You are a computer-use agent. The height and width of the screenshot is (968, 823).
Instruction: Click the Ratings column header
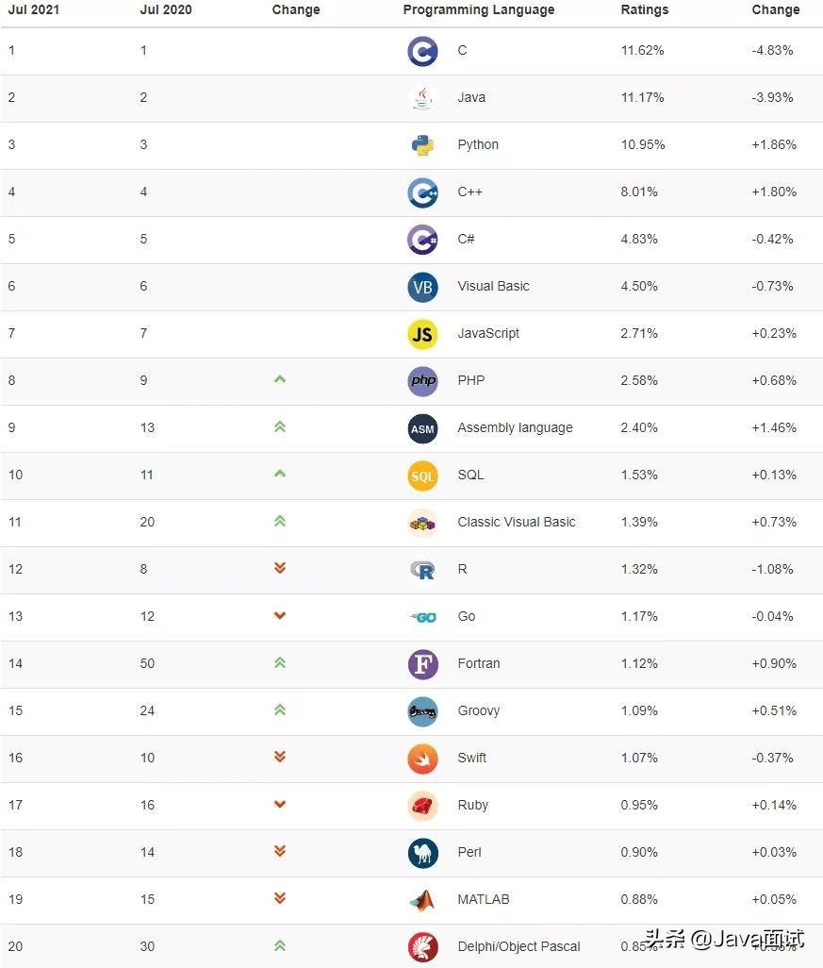[644, 9]
